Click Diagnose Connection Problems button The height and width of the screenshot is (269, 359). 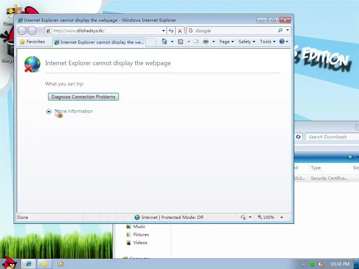tap(83, 97)
